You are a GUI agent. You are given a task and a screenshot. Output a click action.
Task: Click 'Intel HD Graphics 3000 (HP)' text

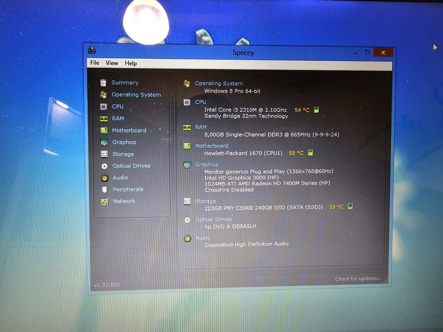241,178
